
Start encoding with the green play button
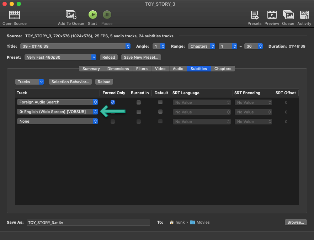pos(93,15)
